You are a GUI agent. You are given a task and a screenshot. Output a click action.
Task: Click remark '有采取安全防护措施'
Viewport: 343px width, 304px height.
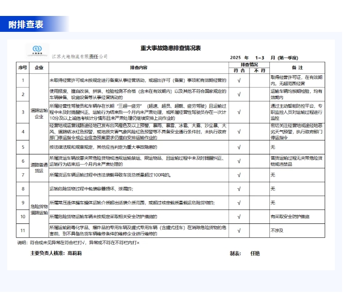[x=290, y=217]
